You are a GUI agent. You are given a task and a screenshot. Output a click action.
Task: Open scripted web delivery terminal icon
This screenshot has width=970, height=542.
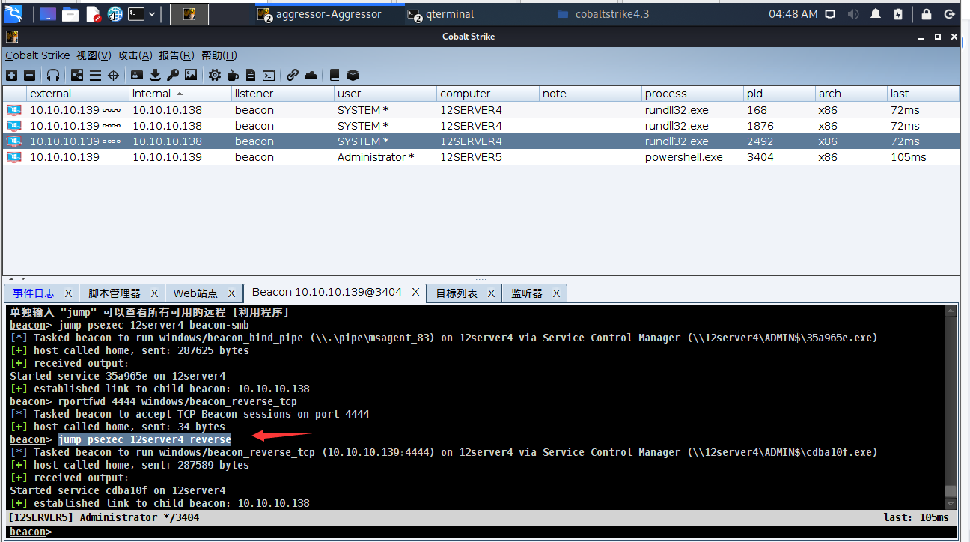pyautogui.click(x=269, y=75)
